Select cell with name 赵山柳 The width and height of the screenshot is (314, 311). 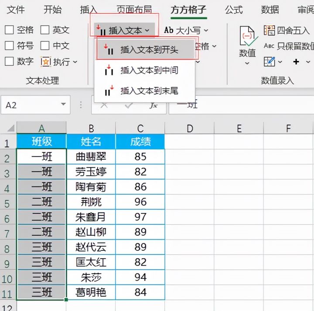click(x=91, y=232)
